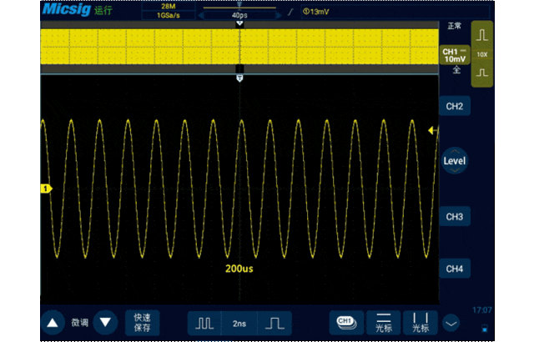This screenshot has width=534, height=342.
Task: Tap the 微调 fine-tune label
Action: tap(80, 323)
